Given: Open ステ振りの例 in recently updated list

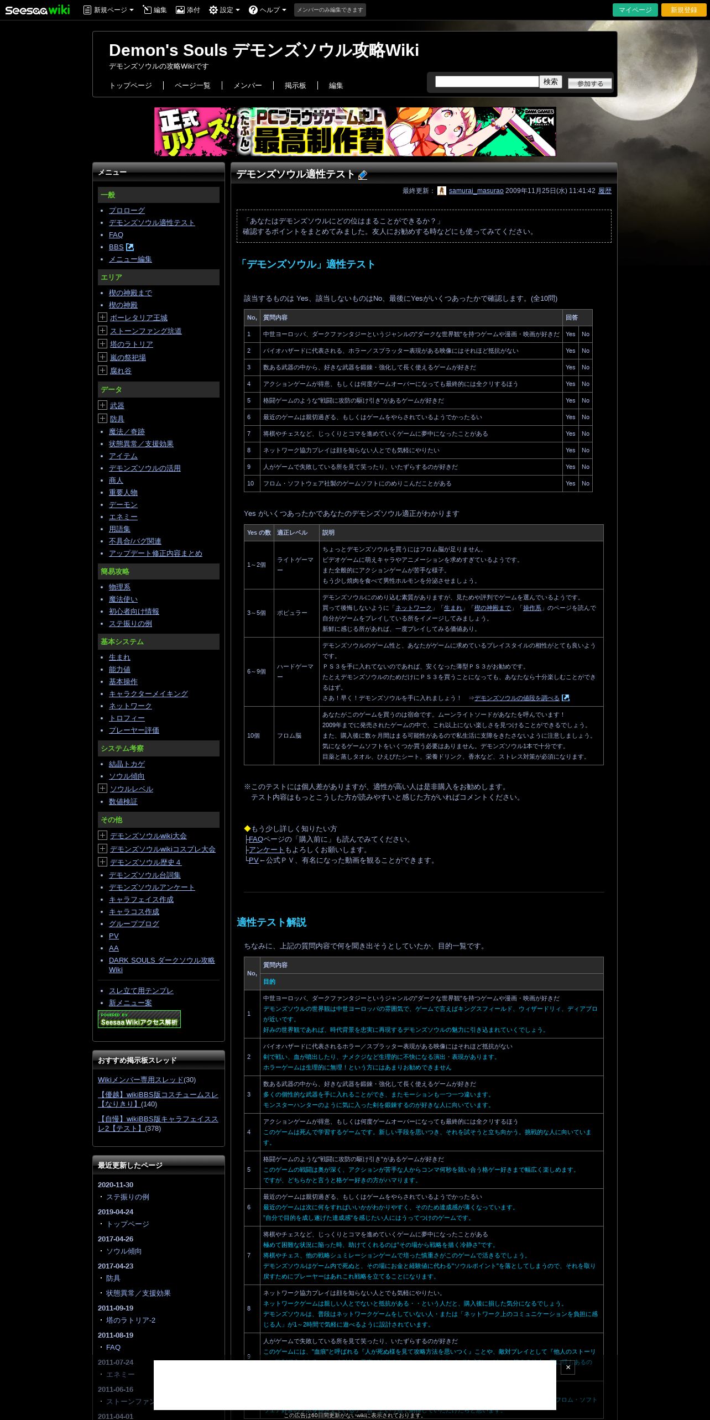Looking at the screenshot, I should click(128, 1197).
